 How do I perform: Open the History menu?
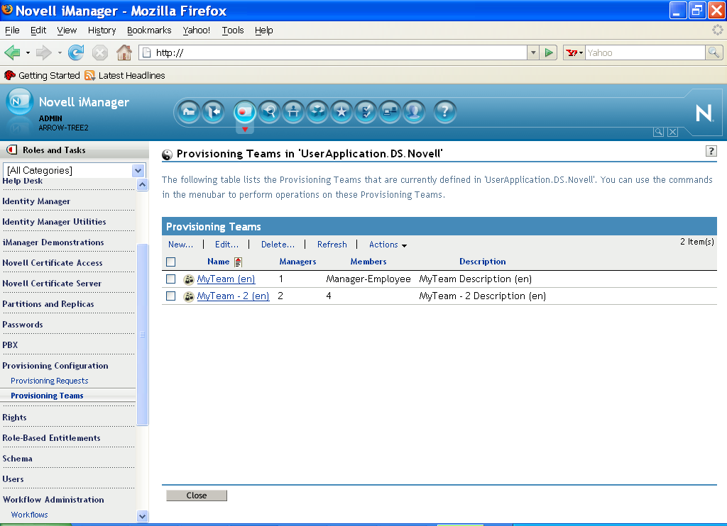tap(102, 30)
